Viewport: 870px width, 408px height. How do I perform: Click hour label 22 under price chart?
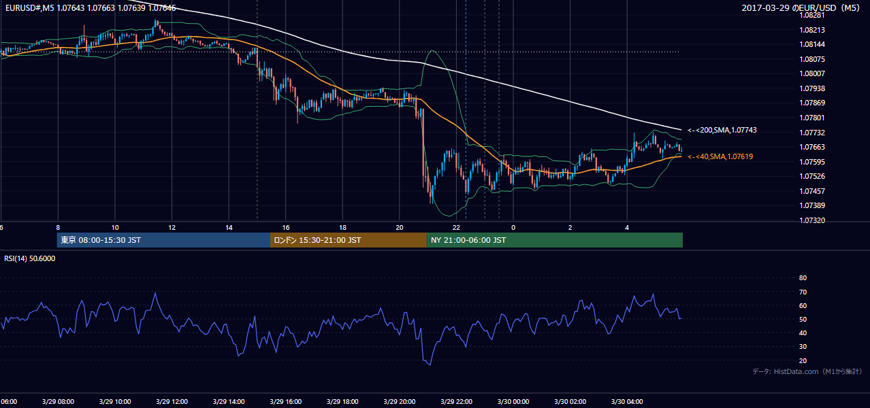[456, 227]
